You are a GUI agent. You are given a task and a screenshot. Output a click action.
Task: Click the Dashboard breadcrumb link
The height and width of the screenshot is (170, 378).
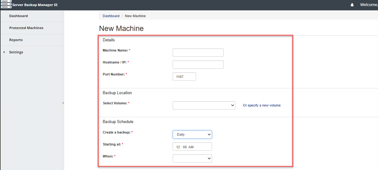point(111,16)
